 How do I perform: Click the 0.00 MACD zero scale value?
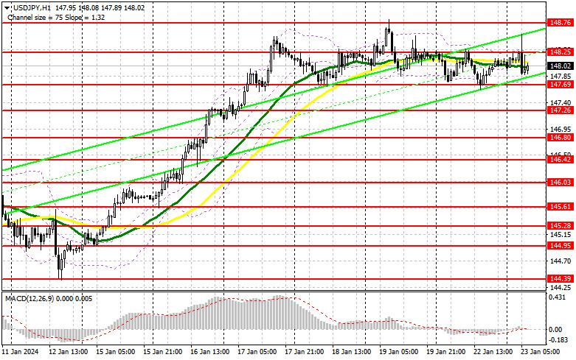click(x=555, y=330)
